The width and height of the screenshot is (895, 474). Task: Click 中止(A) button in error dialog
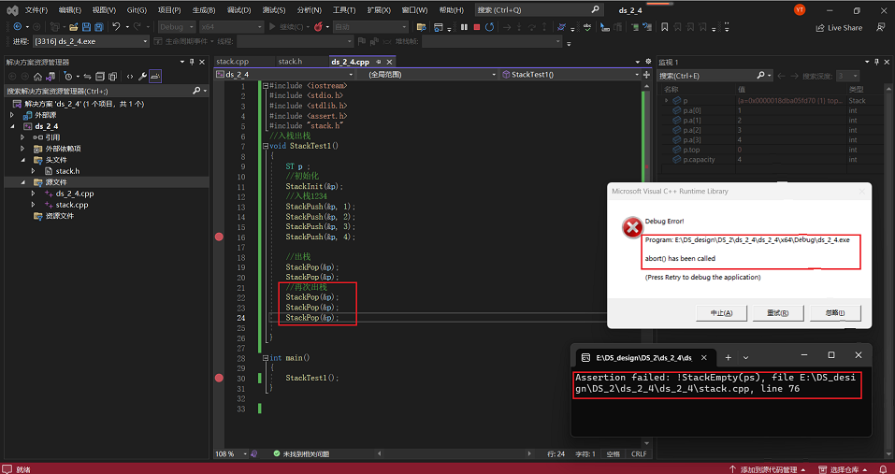(x=720, y=312)
